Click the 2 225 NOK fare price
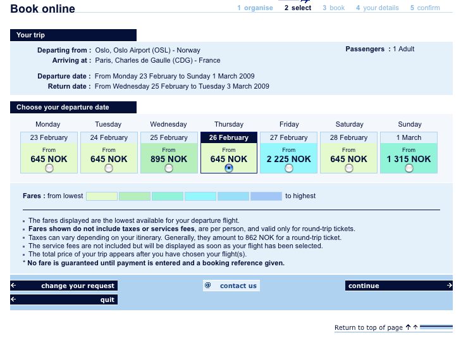Viewport: 461px width, 340px height. pyautogui.click(x=289, y=159)
